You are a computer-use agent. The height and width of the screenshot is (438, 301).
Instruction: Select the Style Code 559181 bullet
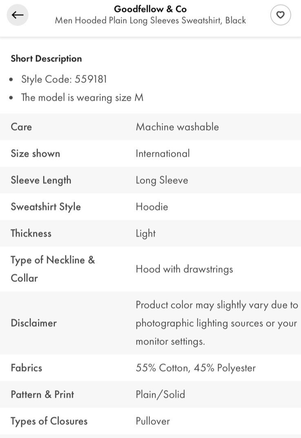point(64,79)
